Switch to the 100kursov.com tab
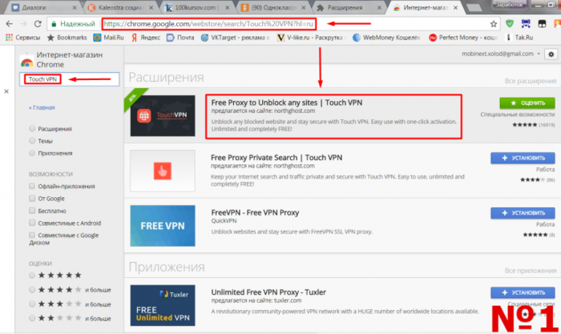561x334 pixels. (x=196, y=7)
